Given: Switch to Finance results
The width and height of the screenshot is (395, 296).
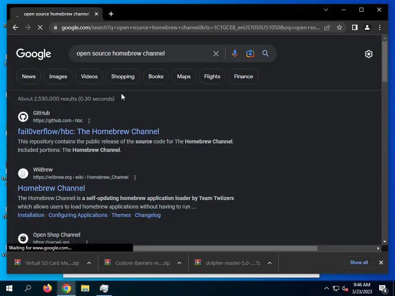Looking at the screenshot, I should click(243, 76).
